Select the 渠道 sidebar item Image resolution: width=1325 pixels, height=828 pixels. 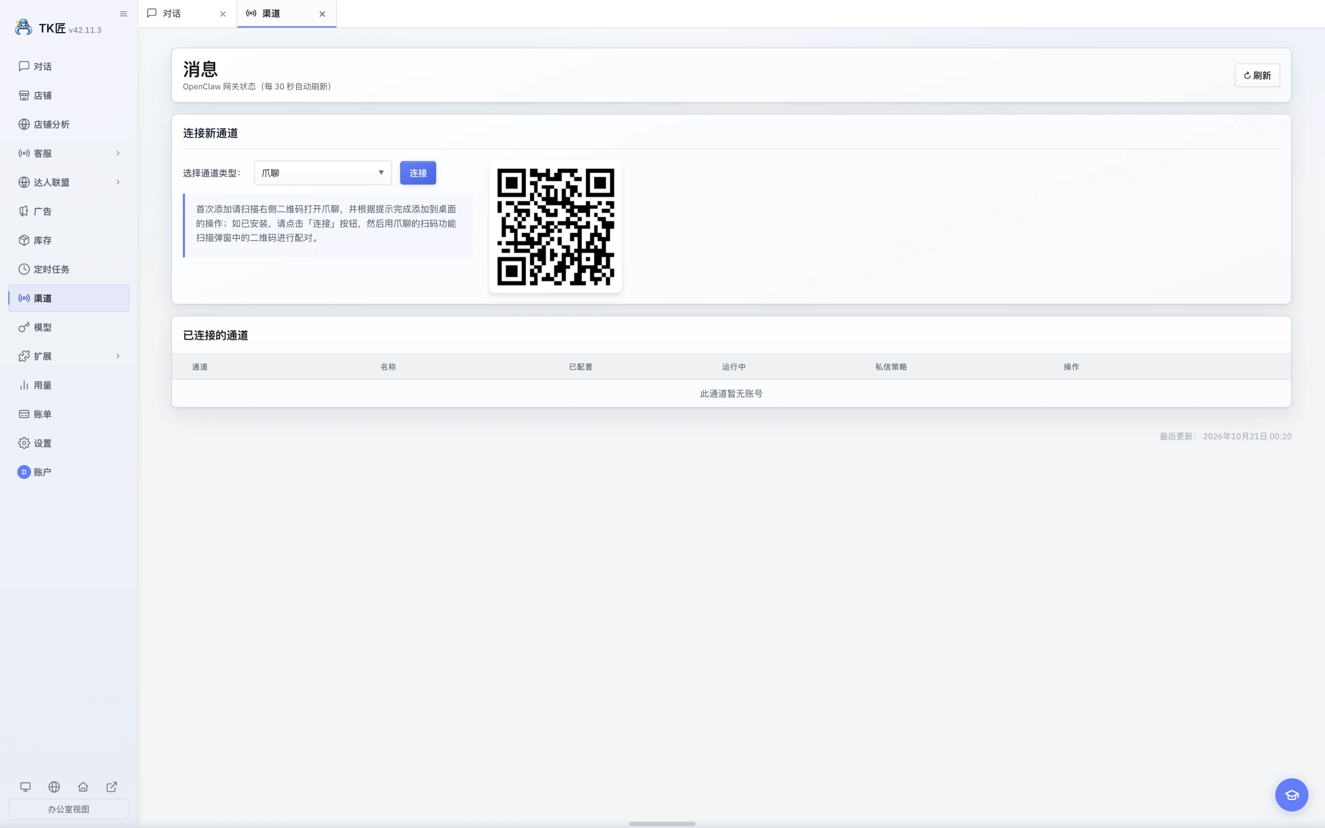[x=68, y=298]
